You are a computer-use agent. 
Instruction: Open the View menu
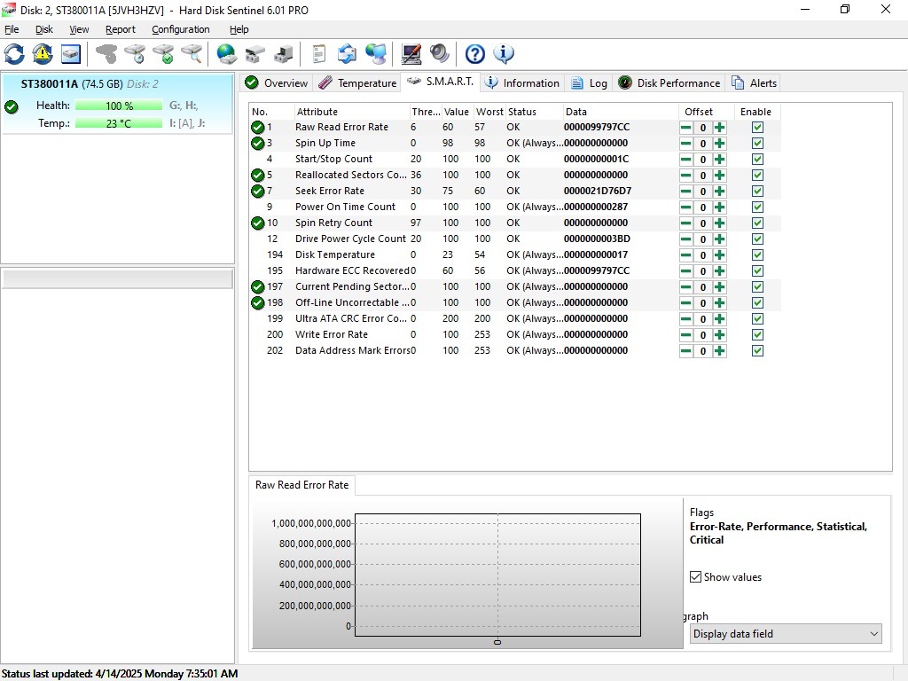pos(79,29)
